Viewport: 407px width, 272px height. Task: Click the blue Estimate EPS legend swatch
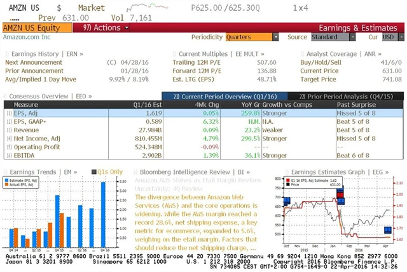point(6,180)
